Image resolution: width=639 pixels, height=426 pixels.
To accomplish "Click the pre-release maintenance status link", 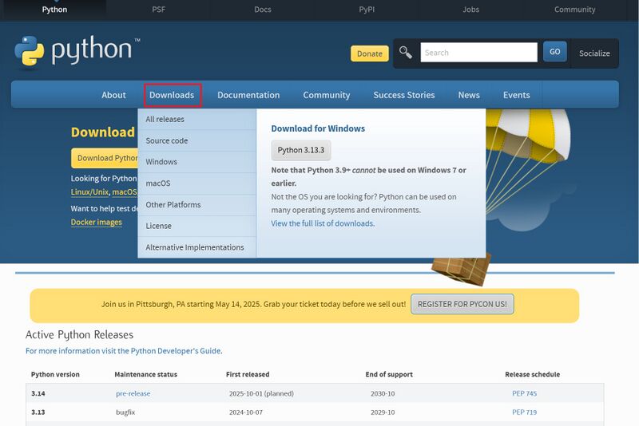I will point(133,393).
